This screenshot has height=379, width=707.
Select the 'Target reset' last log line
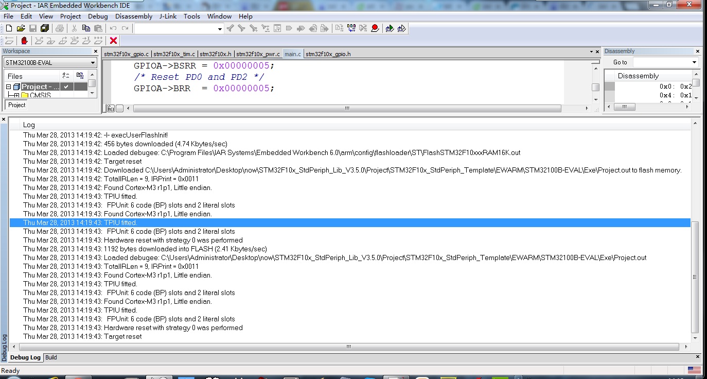coord(82,337)
